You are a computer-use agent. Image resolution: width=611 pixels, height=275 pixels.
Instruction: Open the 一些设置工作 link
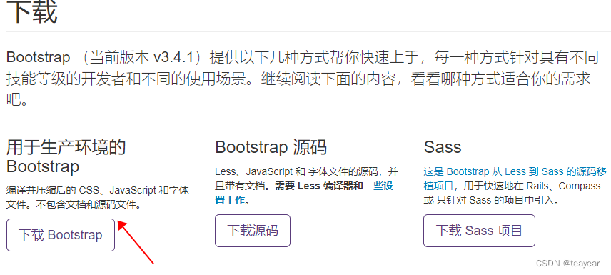304,193
